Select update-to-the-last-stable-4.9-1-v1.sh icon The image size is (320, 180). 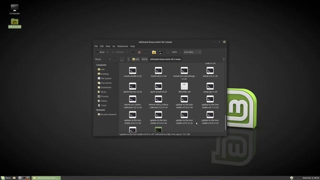210,99
